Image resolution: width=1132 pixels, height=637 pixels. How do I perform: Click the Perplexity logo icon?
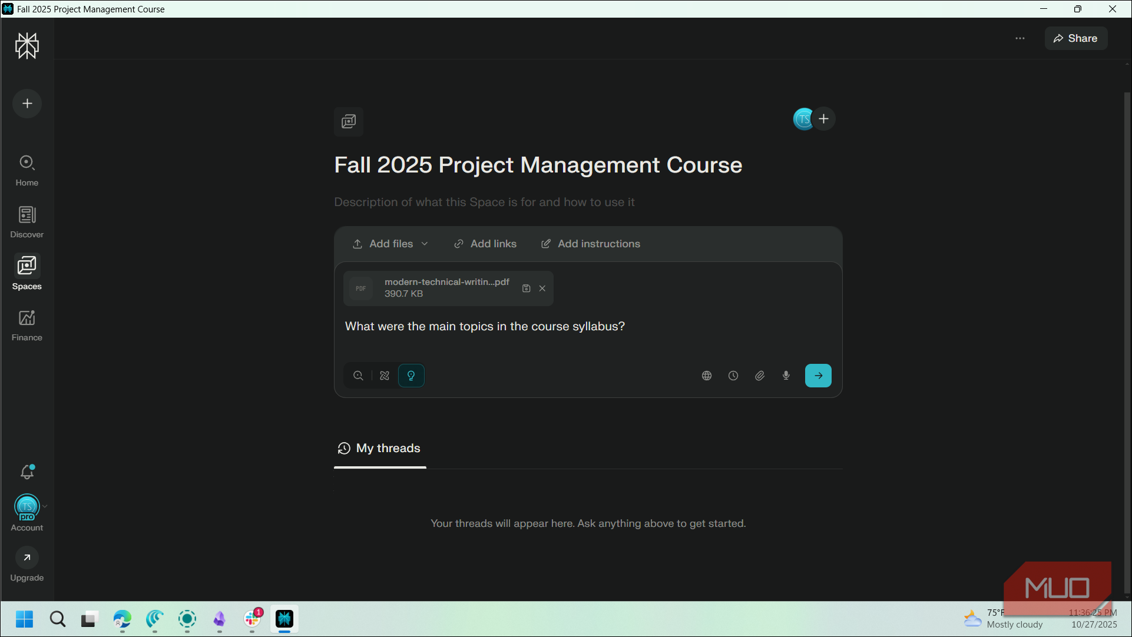click(x=27, y=45)
